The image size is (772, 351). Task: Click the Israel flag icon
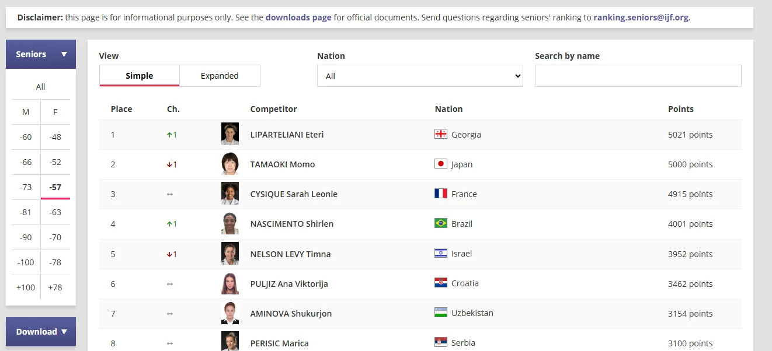[441, 253]
